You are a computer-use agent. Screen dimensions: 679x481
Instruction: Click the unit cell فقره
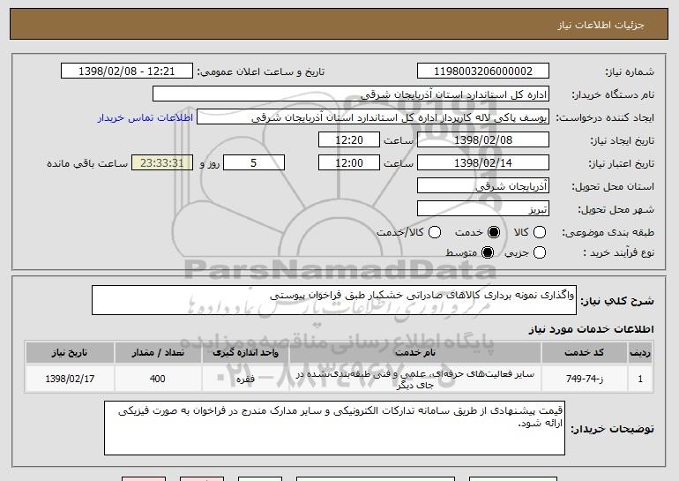245,379
